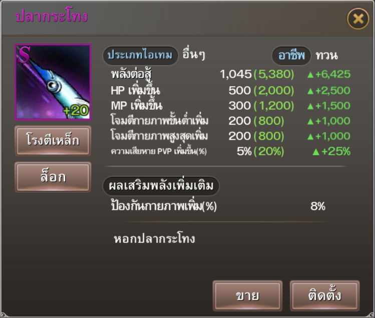Close the ปลากระโทง item dialog
Image resolution: width=375 pixels, height=318 pixels.
click(x=358, y=19)
